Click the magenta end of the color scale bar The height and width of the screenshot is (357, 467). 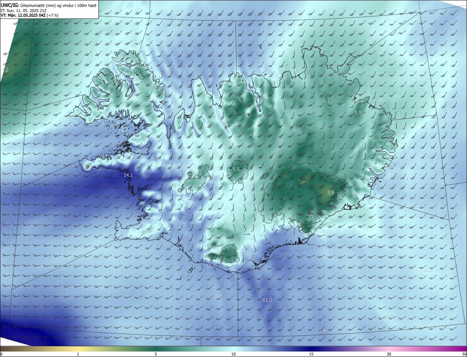pyautogui.click(x=463, y=349)
